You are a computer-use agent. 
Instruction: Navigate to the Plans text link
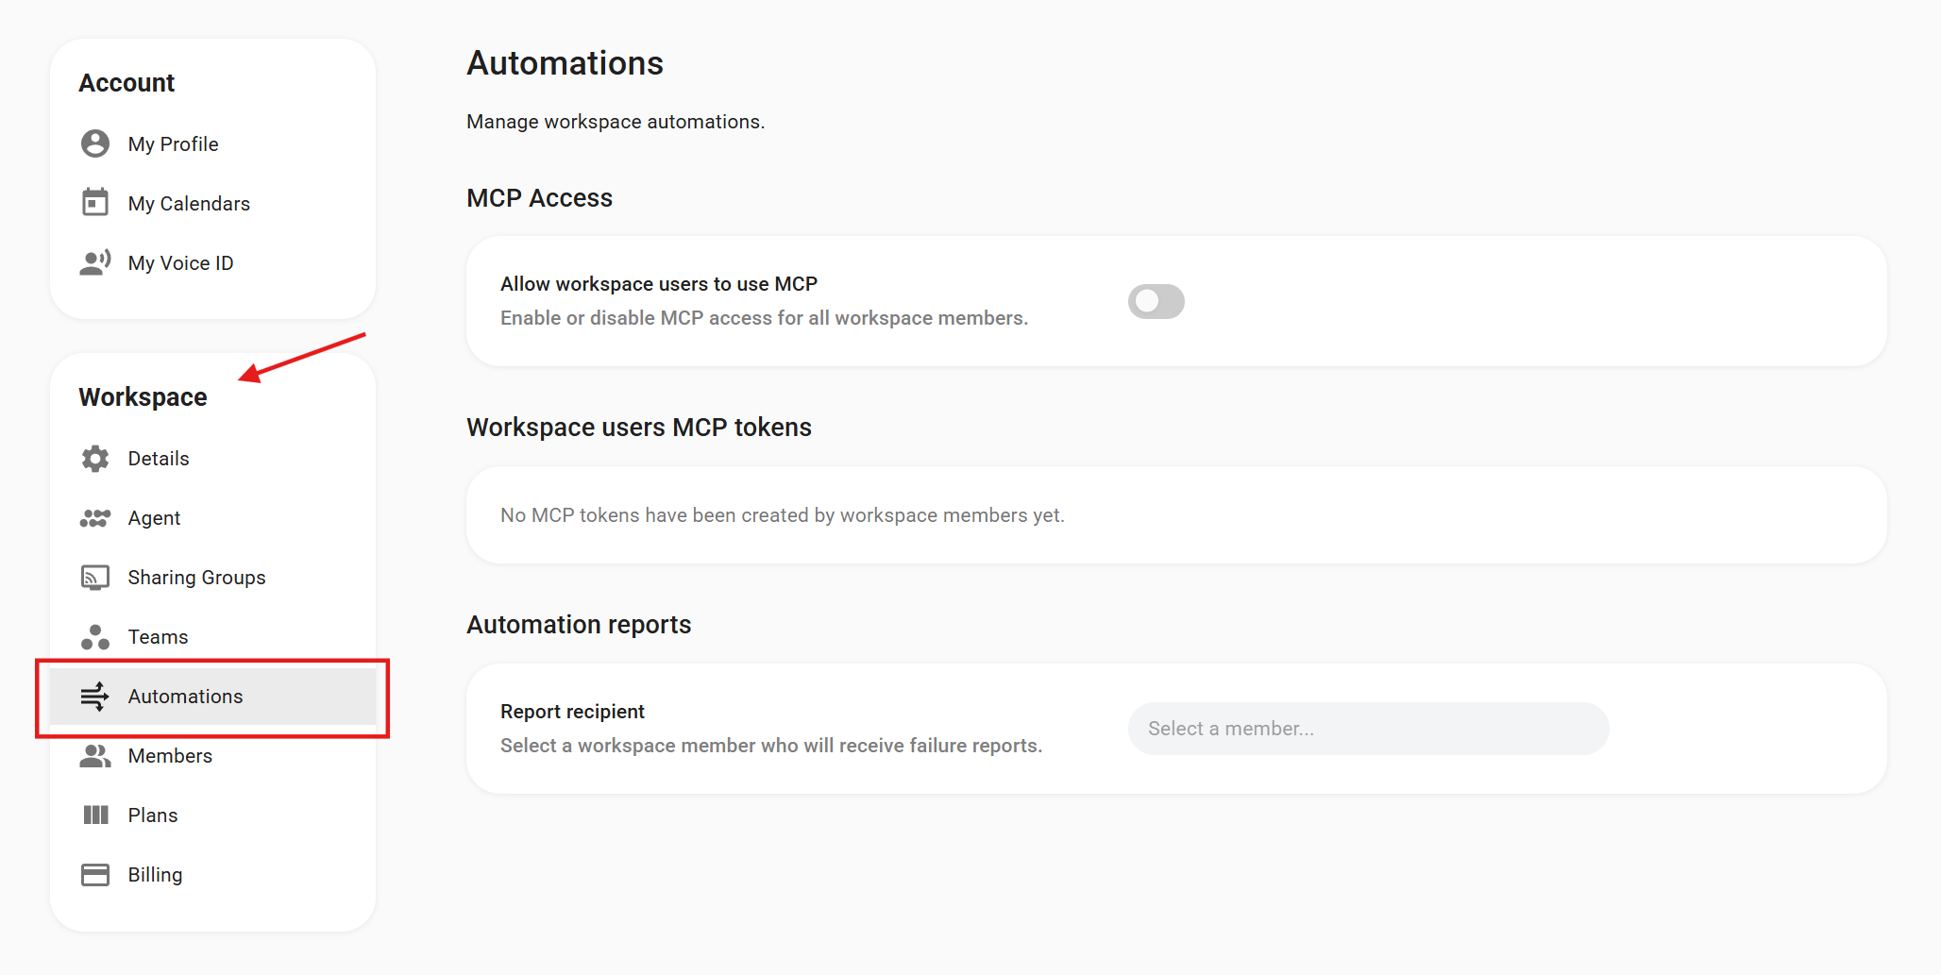(x=153, y=815)
